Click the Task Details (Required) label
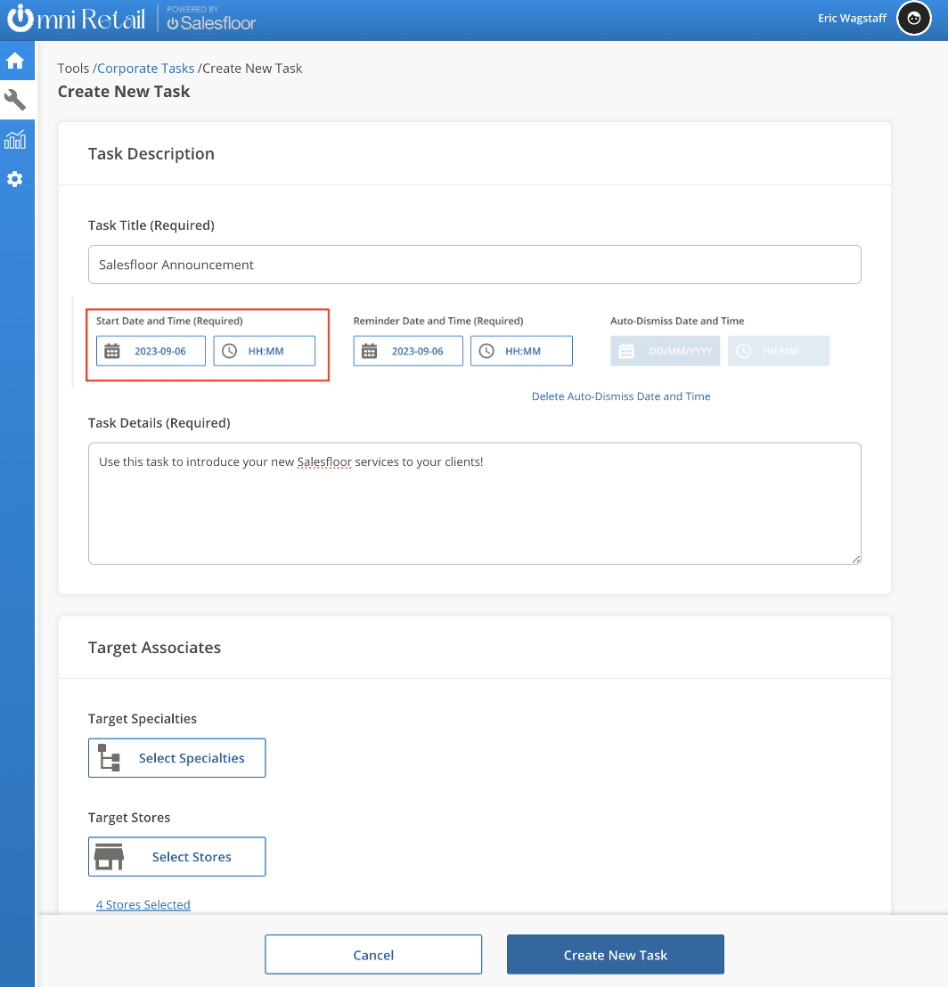The height and width of the screenshot is (987, 948). (159, 423)
